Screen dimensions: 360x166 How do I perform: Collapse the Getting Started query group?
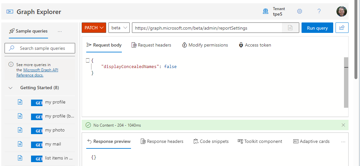tap(11, 88)
